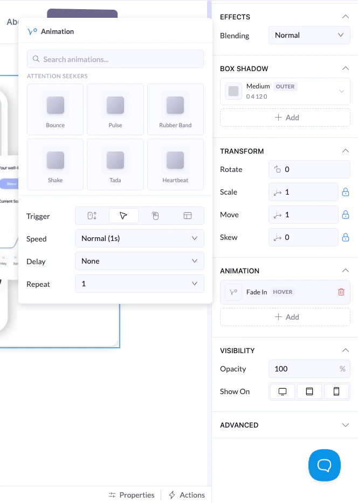Select the Heartbeat animation preset

pos(175,164)
